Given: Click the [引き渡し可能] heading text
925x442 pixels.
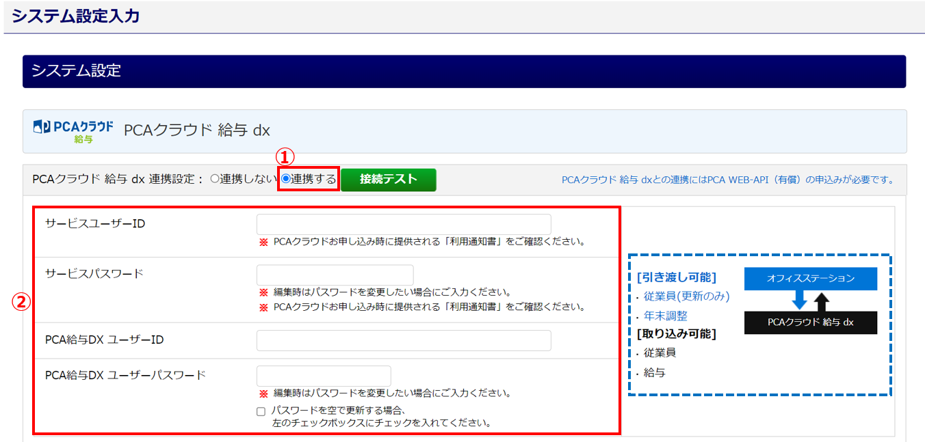Looking at the screenshot, I should coord(676,277).
